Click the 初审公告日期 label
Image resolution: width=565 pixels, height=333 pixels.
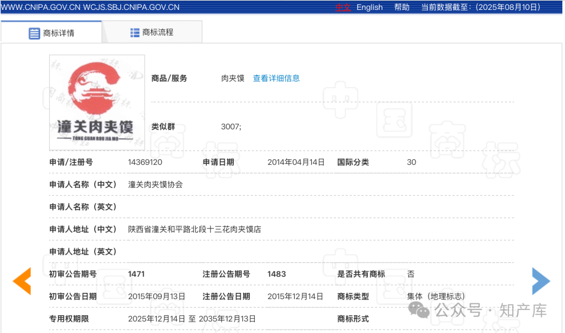73,296
